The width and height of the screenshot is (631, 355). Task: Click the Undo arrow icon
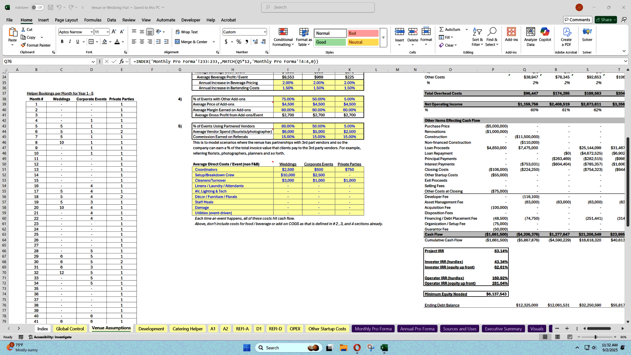[59, 7]
